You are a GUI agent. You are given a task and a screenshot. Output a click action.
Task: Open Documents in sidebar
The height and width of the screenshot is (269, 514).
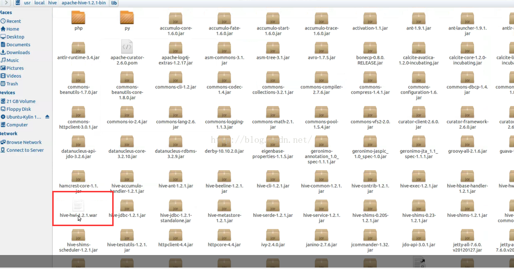[18, 44]
